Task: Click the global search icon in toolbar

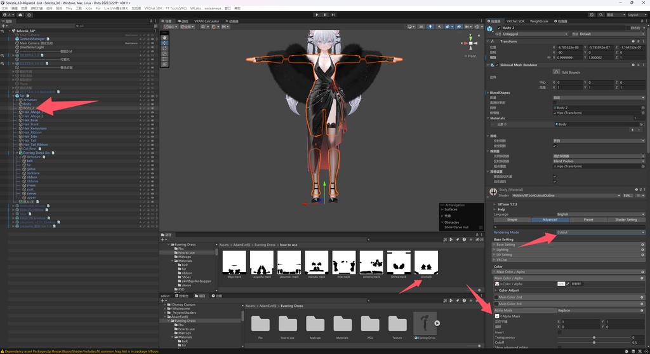Action: tap(600, 15)
